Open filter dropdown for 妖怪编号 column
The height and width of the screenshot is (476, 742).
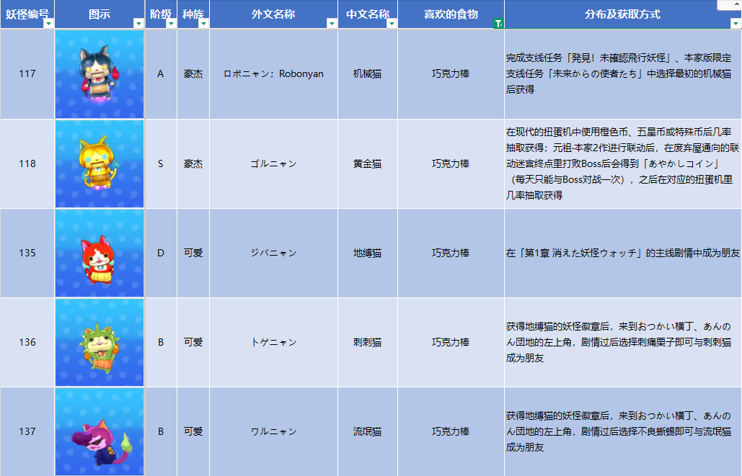click(48, 24)
